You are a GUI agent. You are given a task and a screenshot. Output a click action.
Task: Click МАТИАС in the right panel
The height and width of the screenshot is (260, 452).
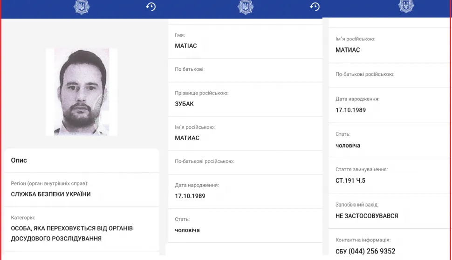[348, 50]
